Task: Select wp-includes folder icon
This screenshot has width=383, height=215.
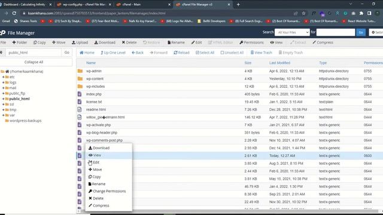Action: [x=80, y=86]
